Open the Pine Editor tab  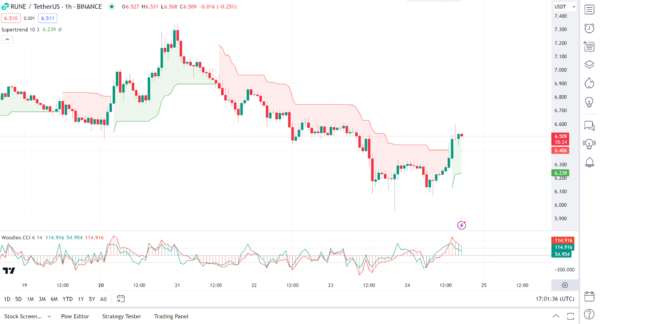tap(75, 316)
